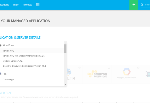Choose WordPress Version 4.9.2 option
This screenshot has width=150, height=104.
click(32, 51)
